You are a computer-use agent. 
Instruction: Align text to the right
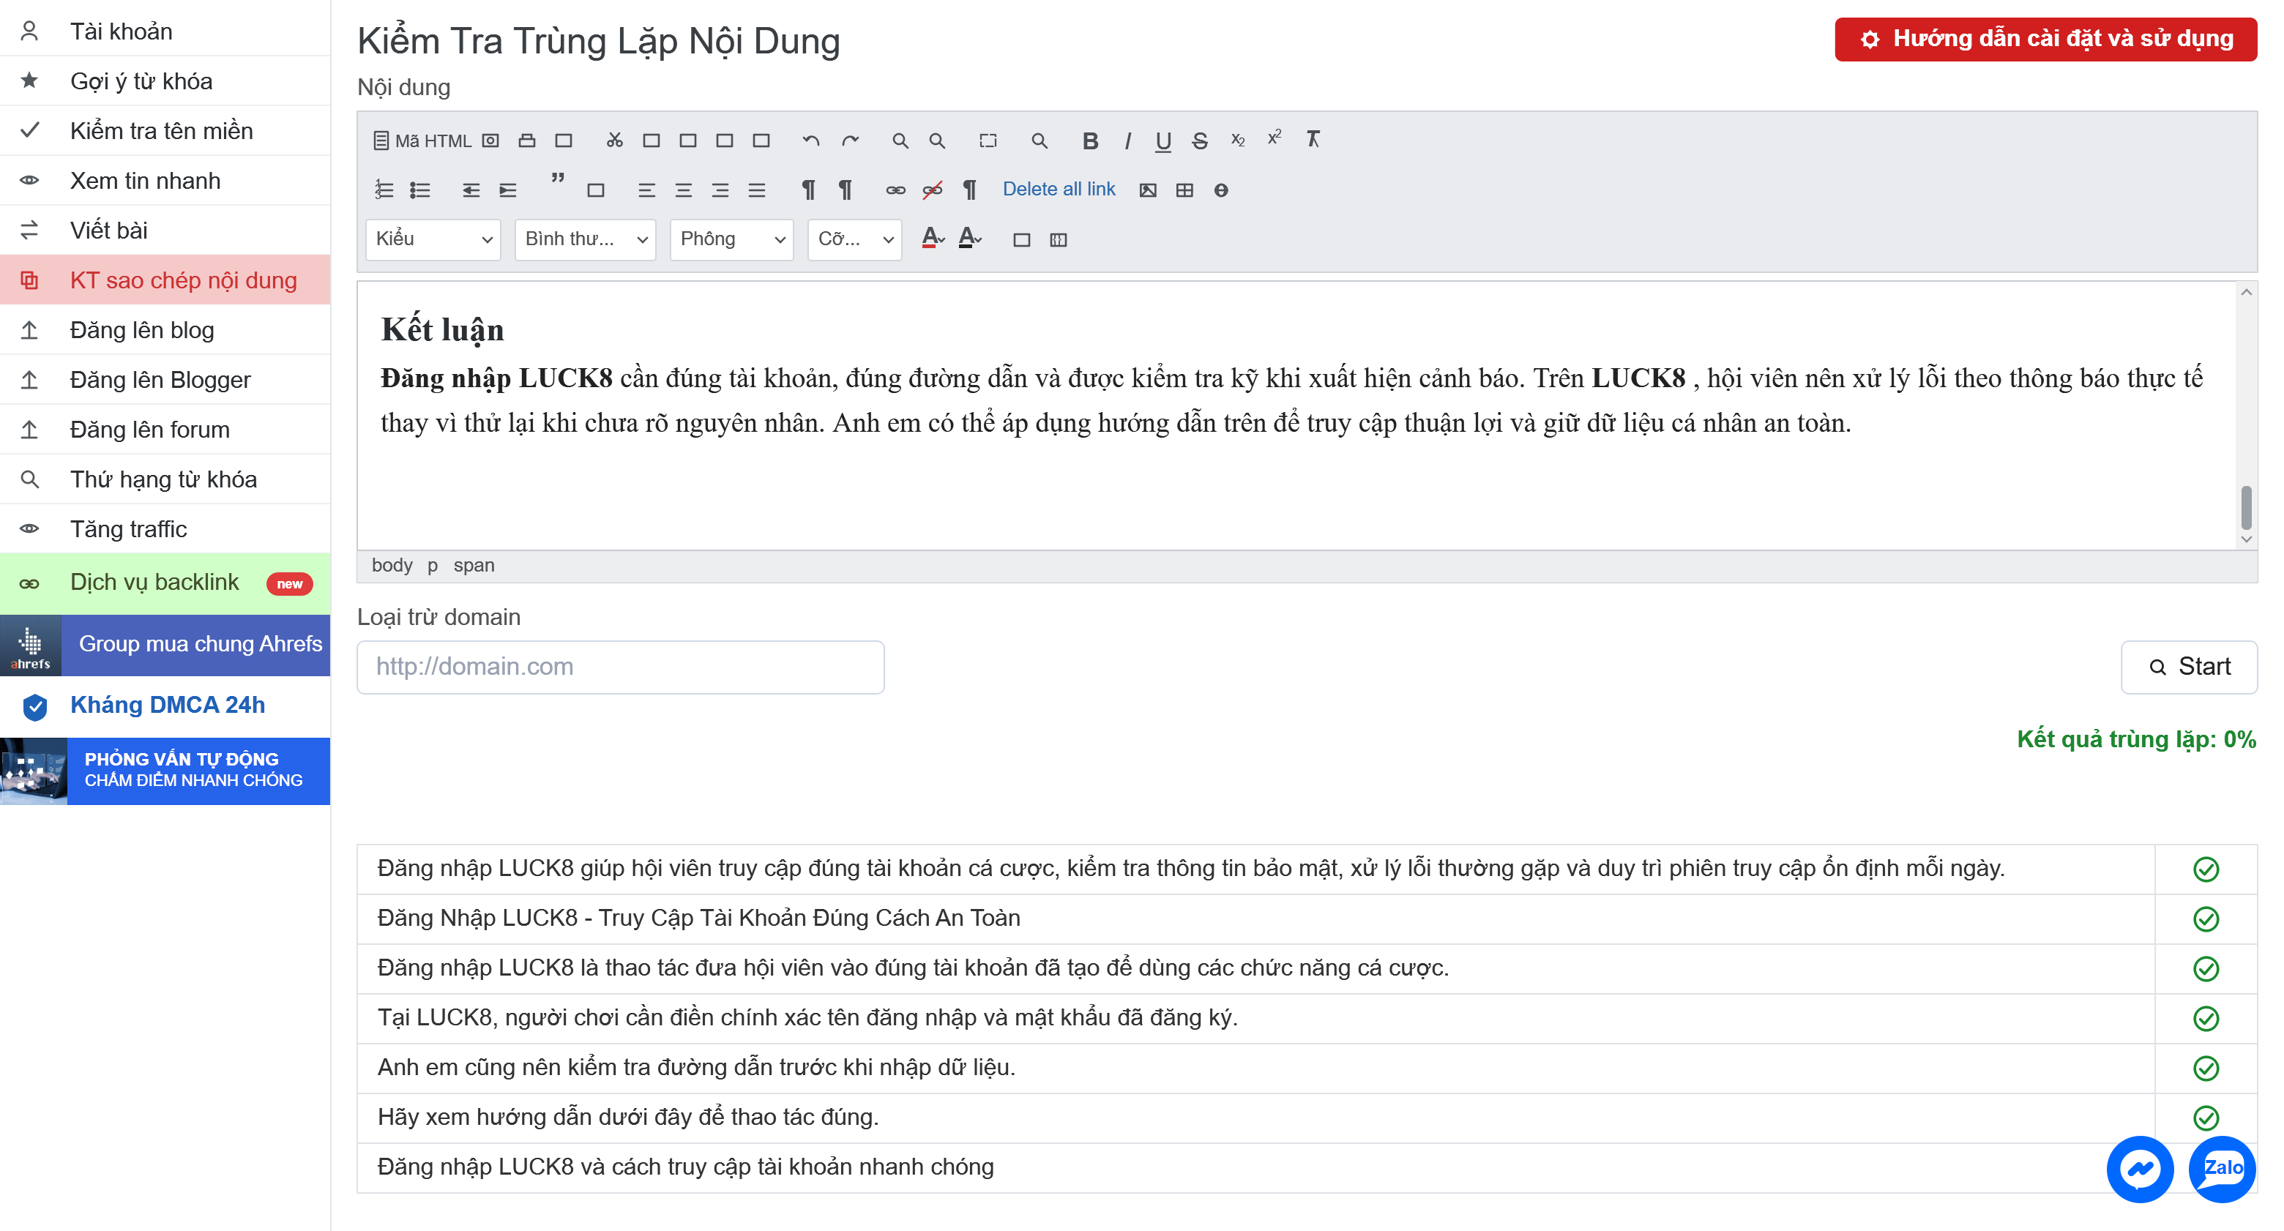coord(720,190)
